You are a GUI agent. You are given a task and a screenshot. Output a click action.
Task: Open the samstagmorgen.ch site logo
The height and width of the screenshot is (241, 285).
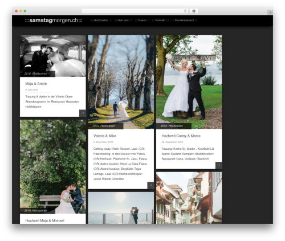click(x=54, y=21)
